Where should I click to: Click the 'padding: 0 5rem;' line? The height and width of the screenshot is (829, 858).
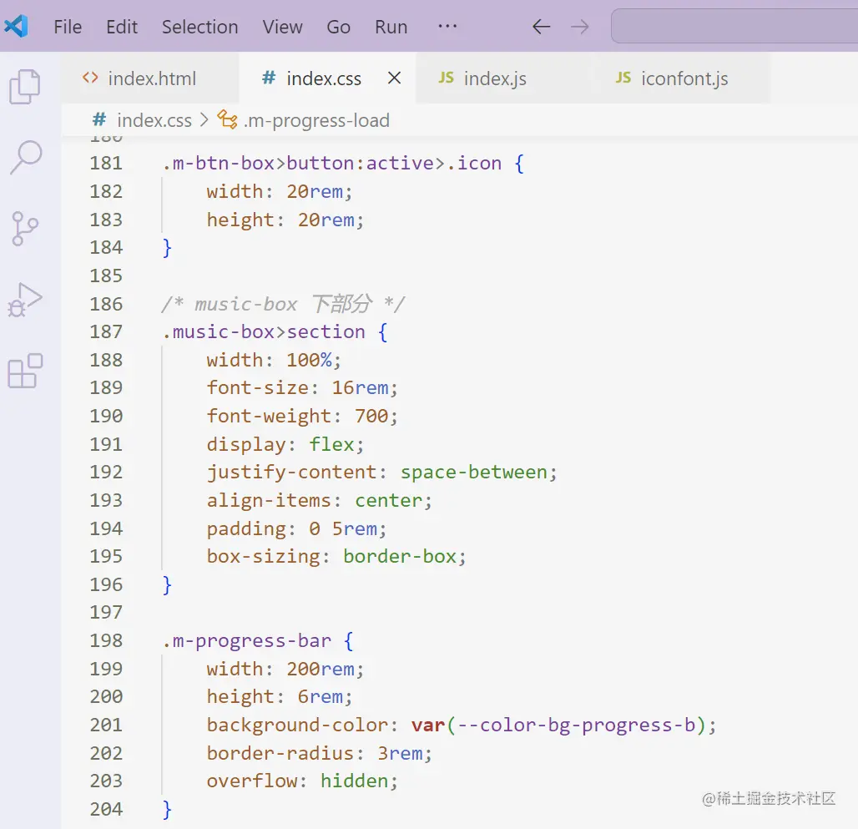tap(296, 529)
